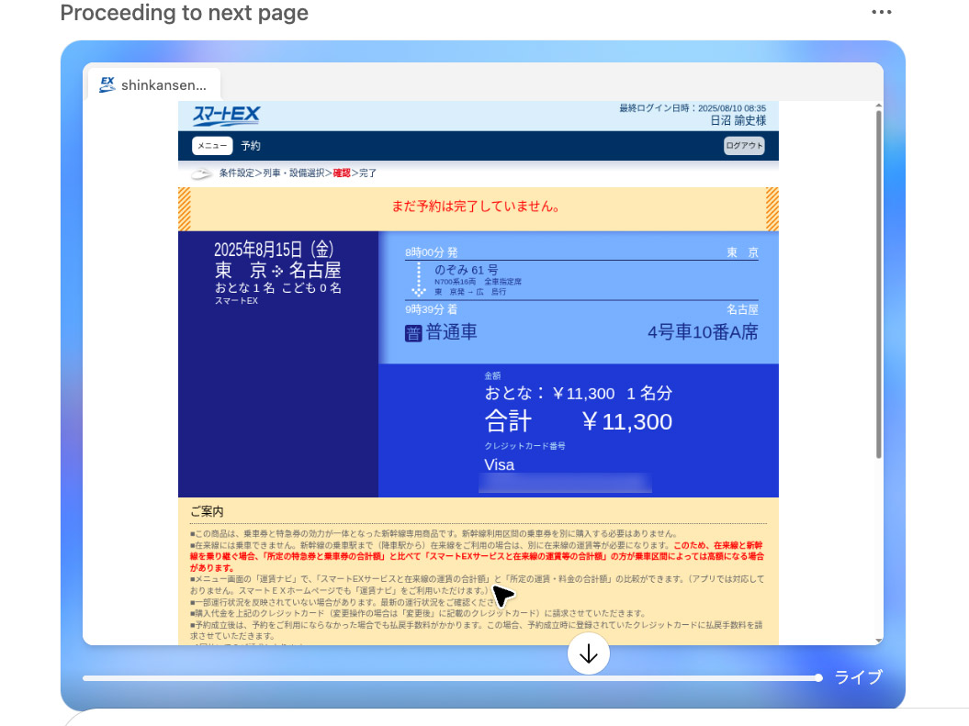Click the playback timeline slider handle
This screenshot has width=969, height=726.
click(818, 678)
